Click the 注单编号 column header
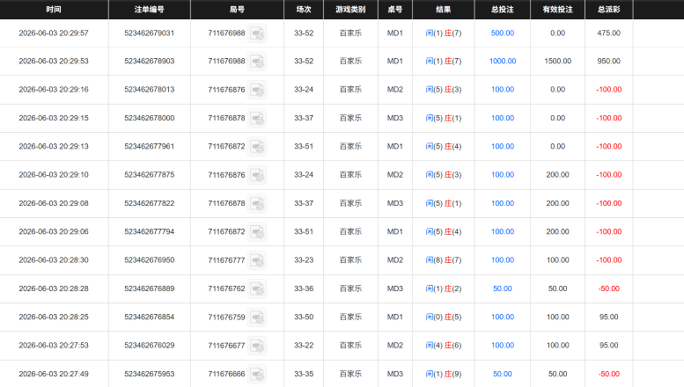The width and height of the screenshot is (684, 387). [149, 10]
